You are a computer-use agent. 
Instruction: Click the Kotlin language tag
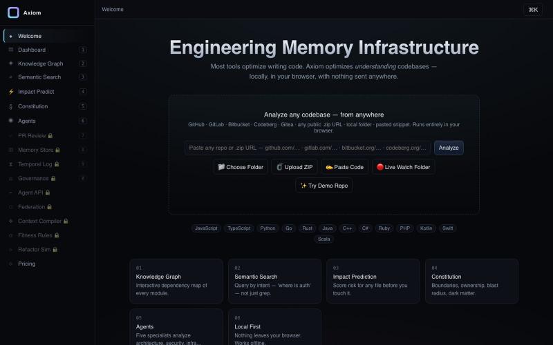[x=426, y=228]
